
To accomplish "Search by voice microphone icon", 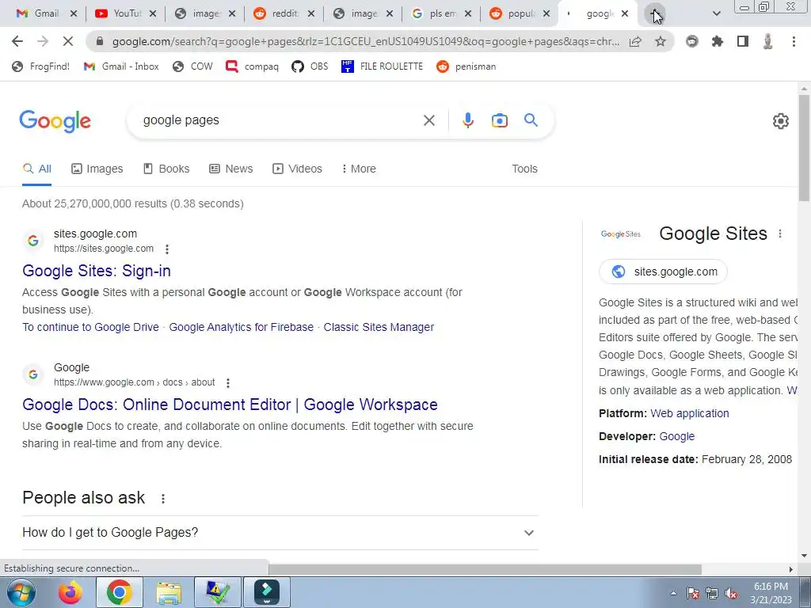I will point(467,120).
